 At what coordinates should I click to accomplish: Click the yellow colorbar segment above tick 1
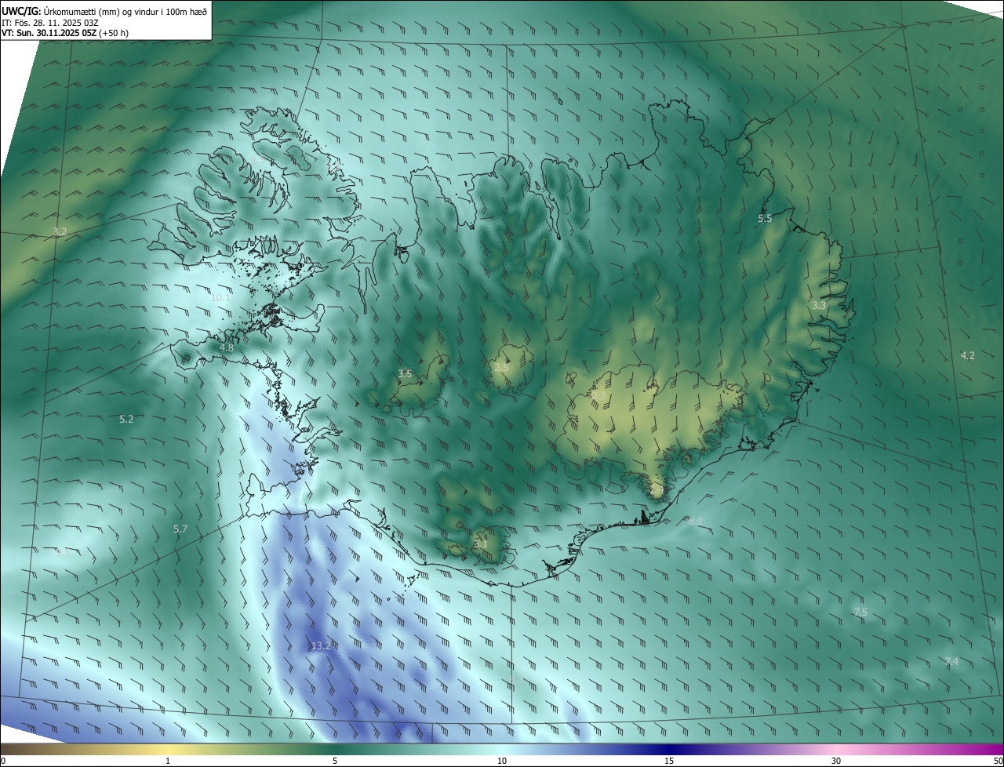coord(168,750)
